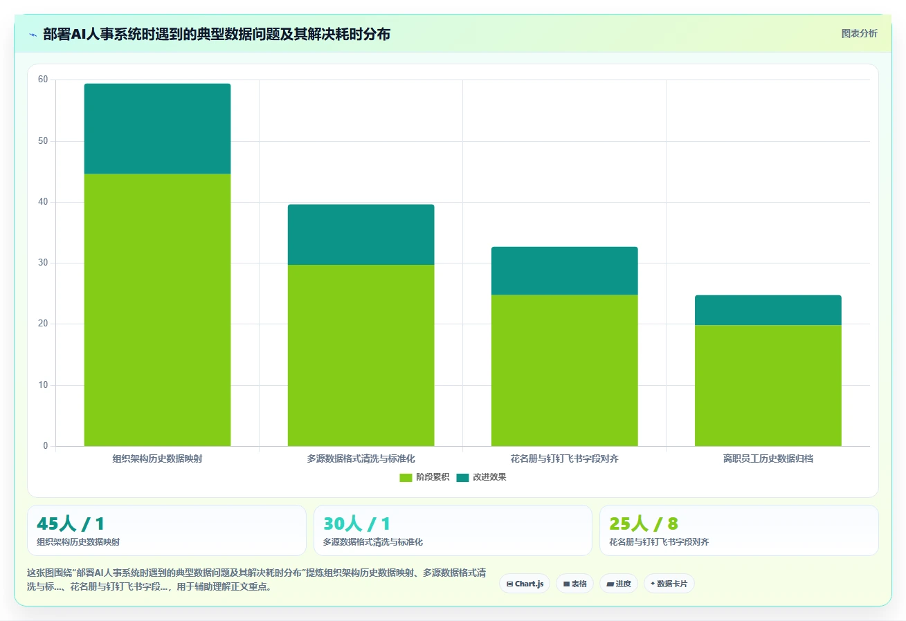
Task: Click the 进度 tag chip
Action: coord(619,584)
